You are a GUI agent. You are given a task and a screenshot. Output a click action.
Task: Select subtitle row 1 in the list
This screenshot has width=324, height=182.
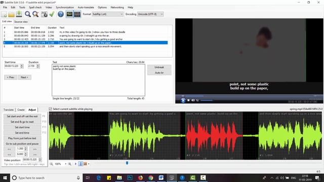[86, 32]
